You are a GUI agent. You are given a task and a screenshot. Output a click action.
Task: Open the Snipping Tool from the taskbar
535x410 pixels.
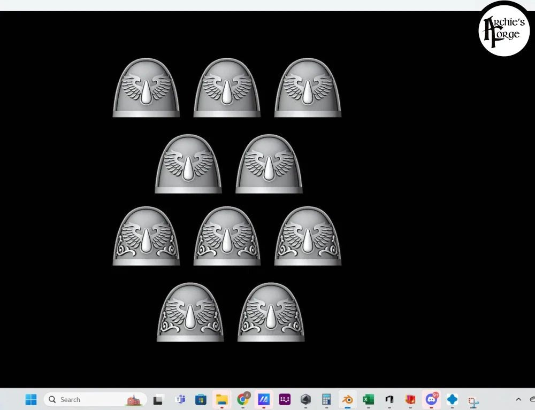472,399
